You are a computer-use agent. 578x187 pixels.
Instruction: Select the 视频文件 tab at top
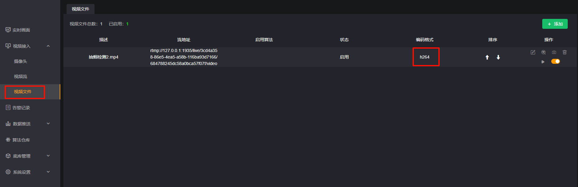click(x=81, y=9)
